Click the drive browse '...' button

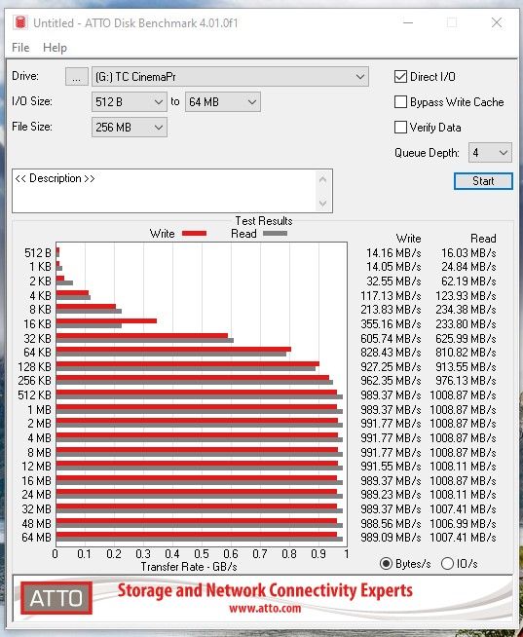coord(76,76)
